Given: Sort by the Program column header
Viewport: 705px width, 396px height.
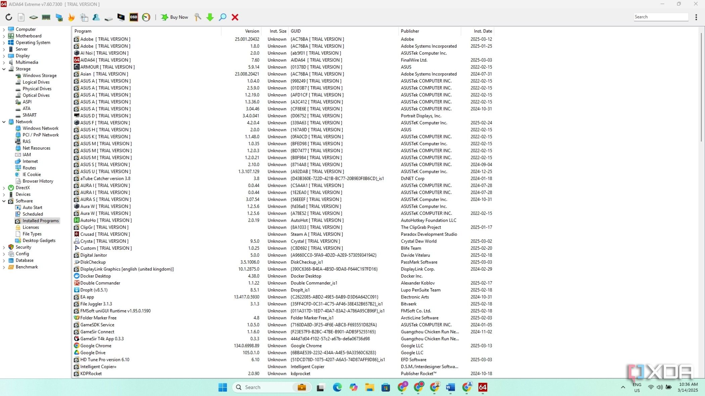Looking at the screenshot, I should [147, 31].
